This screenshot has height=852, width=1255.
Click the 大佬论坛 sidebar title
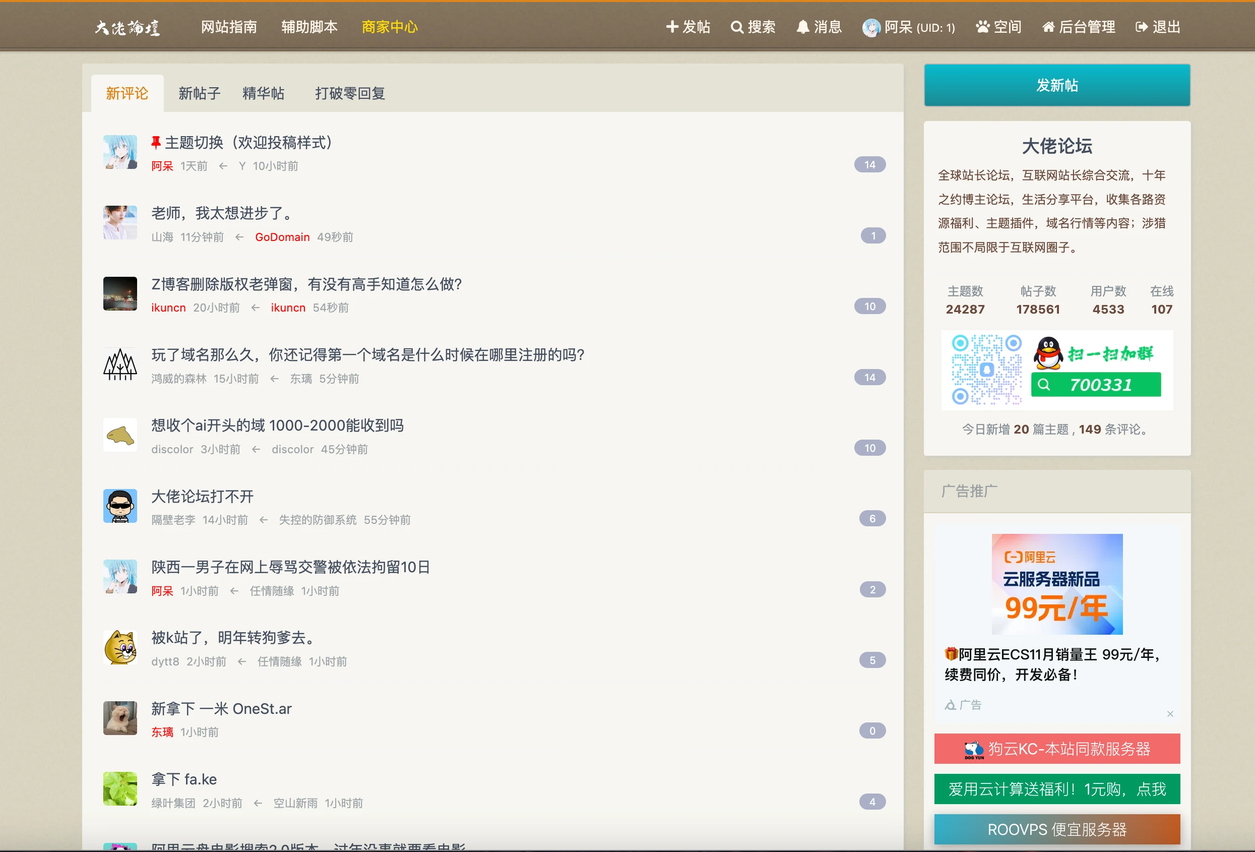(x=1057, y=146)
